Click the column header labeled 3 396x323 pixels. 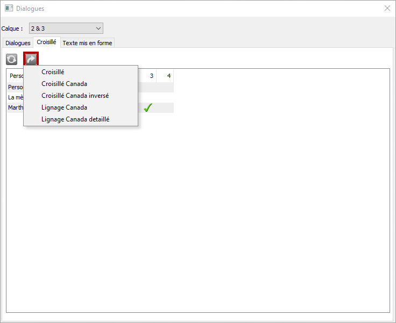[x=151, y=76]
